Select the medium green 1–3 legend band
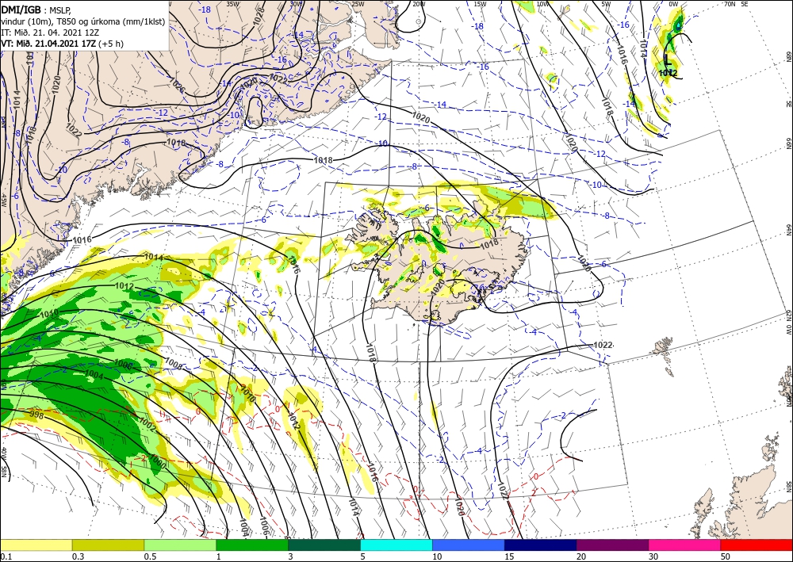 click(252, 545)
